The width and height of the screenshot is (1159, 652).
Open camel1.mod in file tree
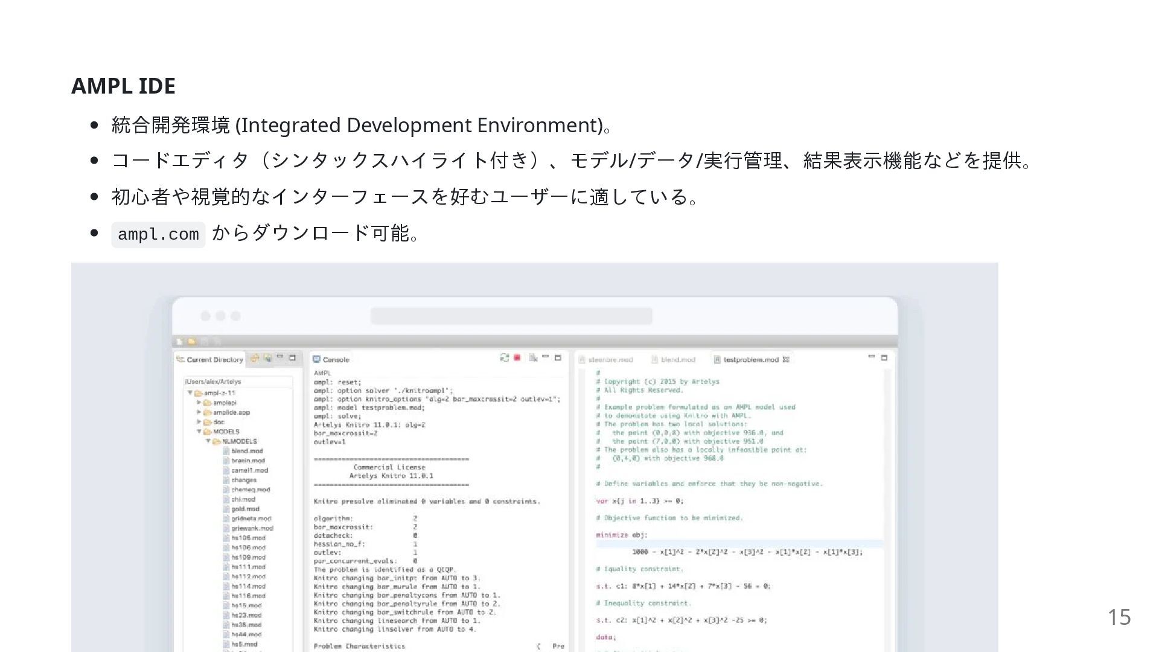click(x=249, y=470)
